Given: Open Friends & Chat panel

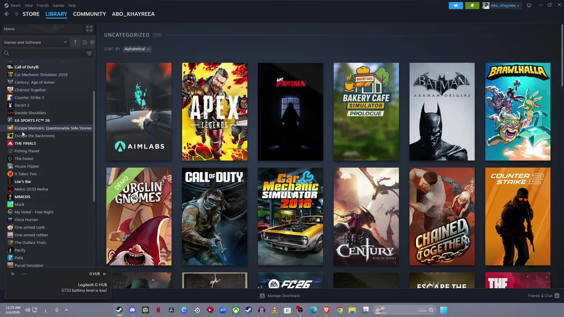Looking at the screenshot, I should point(543,296).
